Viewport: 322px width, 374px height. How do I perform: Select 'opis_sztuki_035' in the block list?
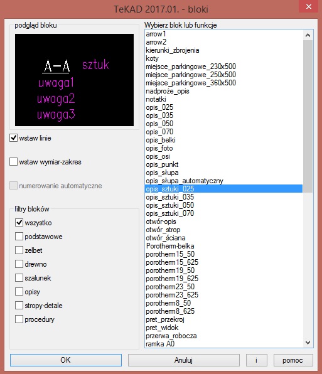(x=223, y=197)
